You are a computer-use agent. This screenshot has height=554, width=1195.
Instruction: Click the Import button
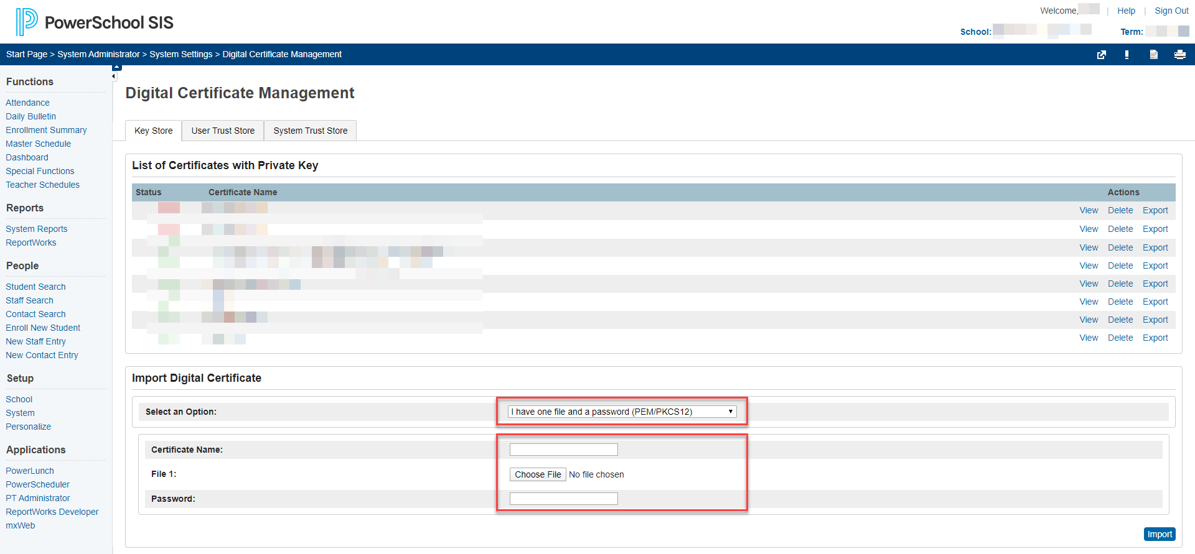coord(1160,534)
